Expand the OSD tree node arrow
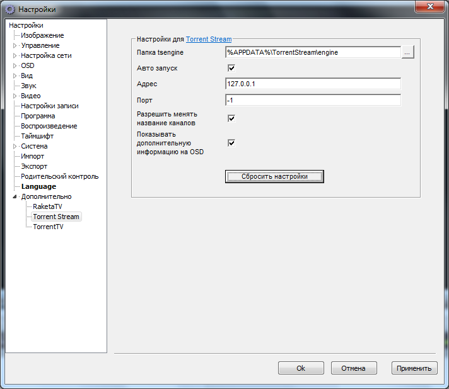Screen dimensions: 449x389 pyautogui.click(x=15, y=65)
